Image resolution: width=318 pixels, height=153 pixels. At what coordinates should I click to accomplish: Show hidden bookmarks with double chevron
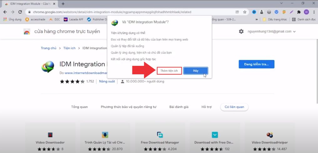click(257, 19)
